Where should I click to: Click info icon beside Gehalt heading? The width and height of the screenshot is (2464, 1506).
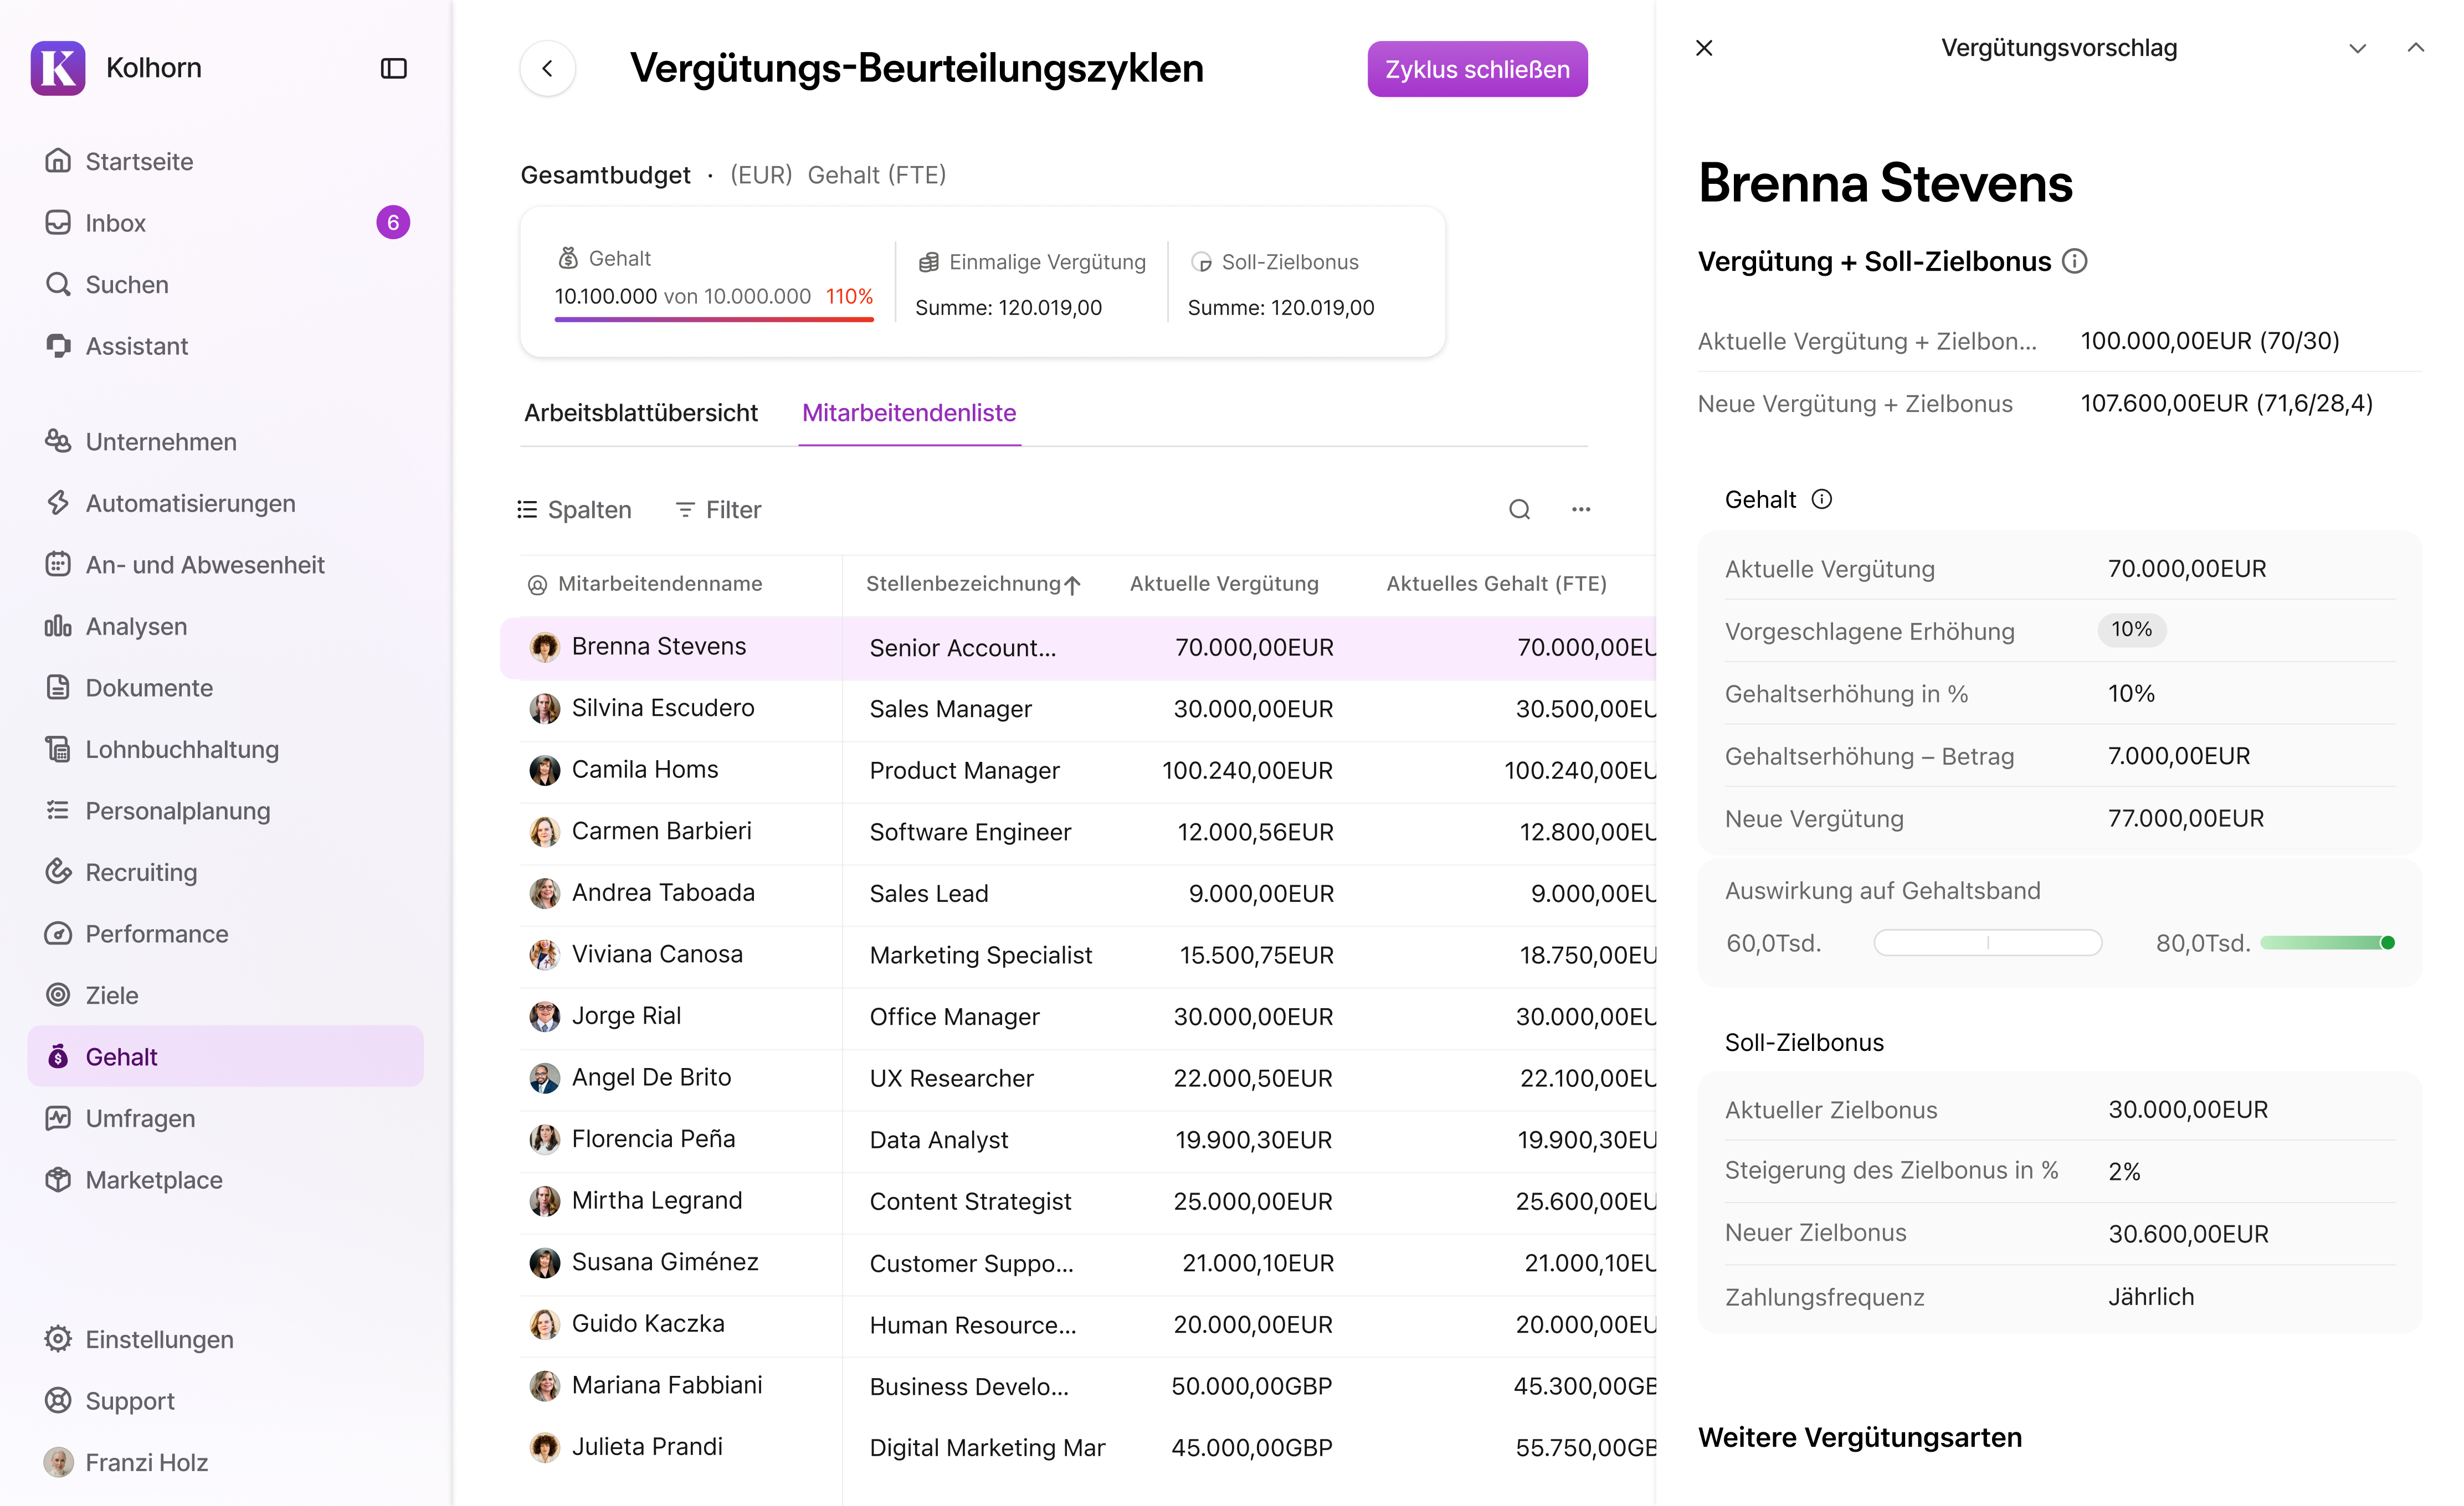(x=1822, y=499)
